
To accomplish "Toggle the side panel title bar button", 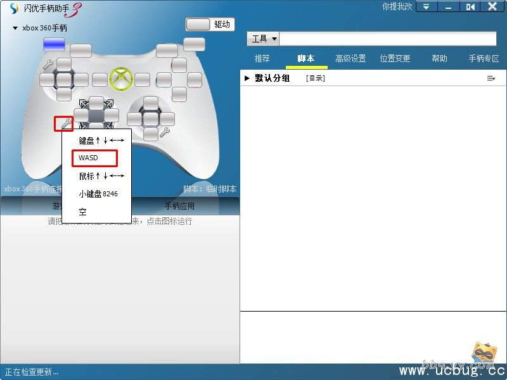I will coord(470,7).
